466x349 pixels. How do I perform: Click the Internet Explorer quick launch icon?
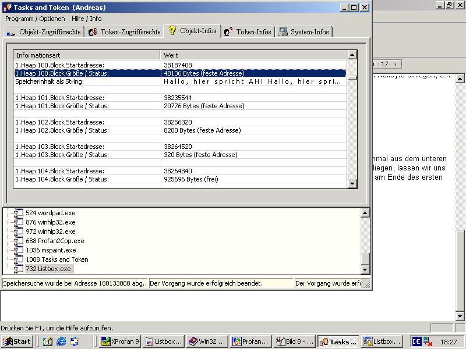61,341
